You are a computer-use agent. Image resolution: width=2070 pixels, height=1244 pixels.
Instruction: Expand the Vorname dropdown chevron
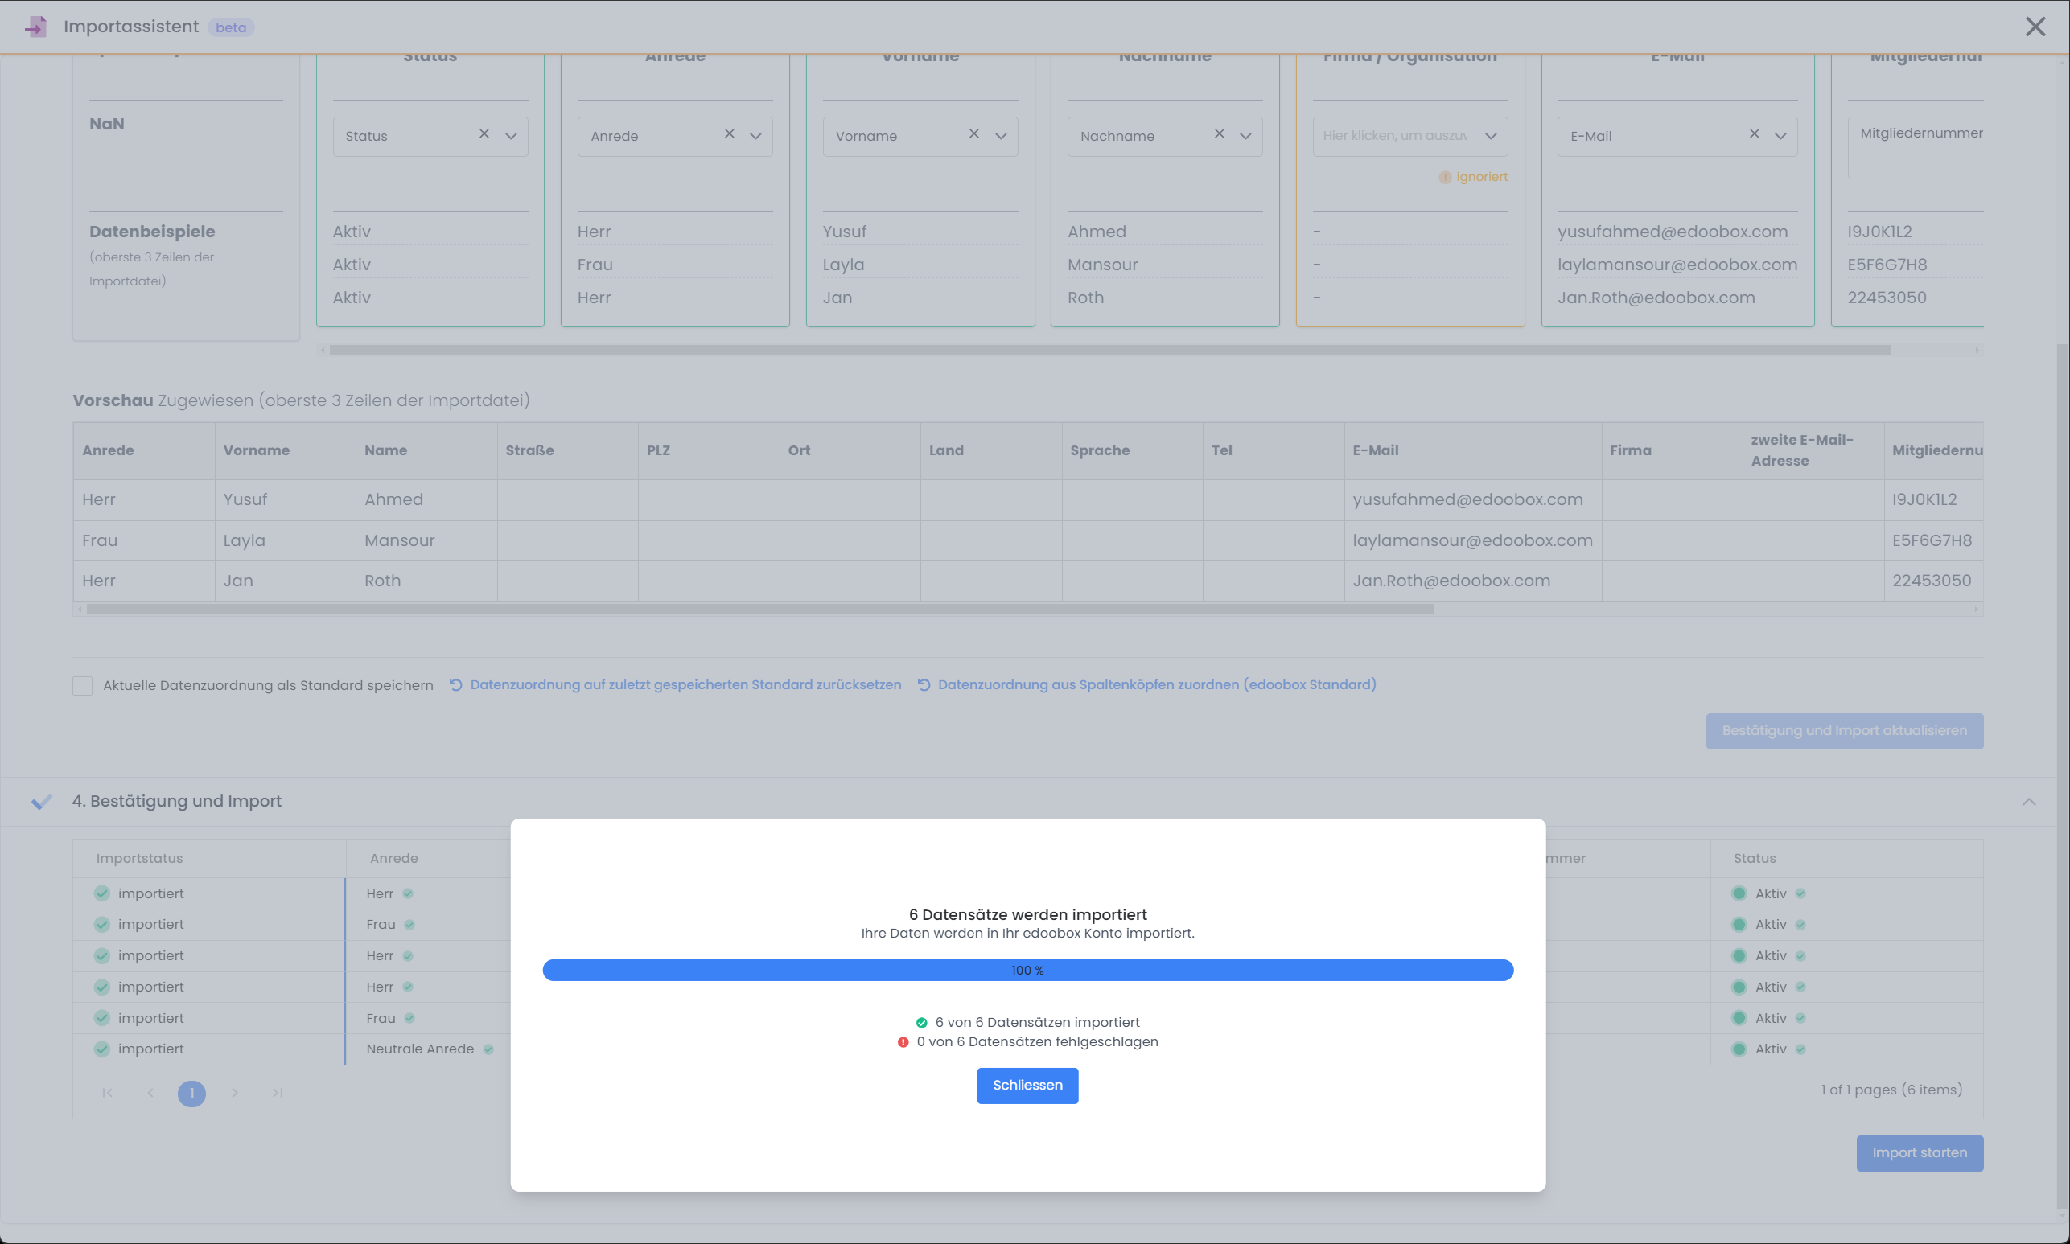click(1001, 136)
